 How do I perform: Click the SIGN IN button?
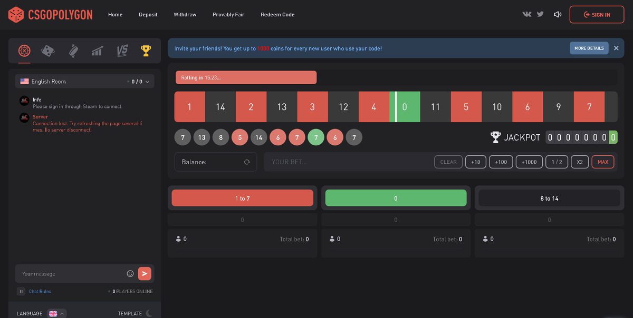(x=597, y=15)
